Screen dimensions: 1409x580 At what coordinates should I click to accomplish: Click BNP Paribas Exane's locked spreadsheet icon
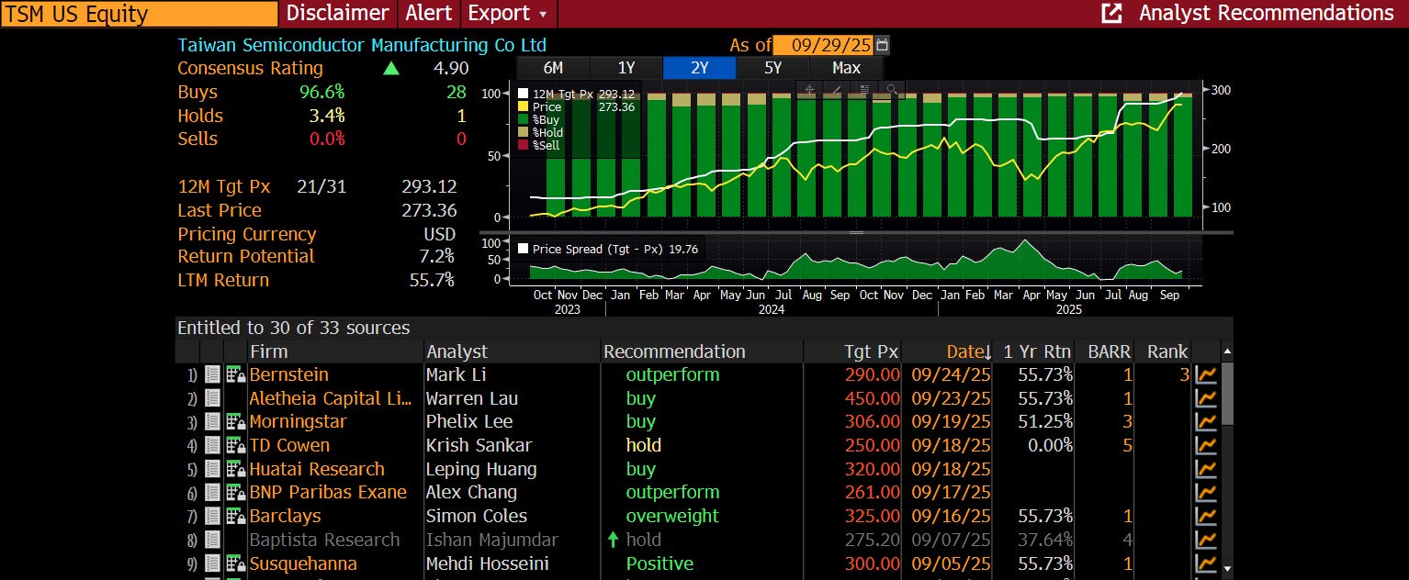(236, 492)
